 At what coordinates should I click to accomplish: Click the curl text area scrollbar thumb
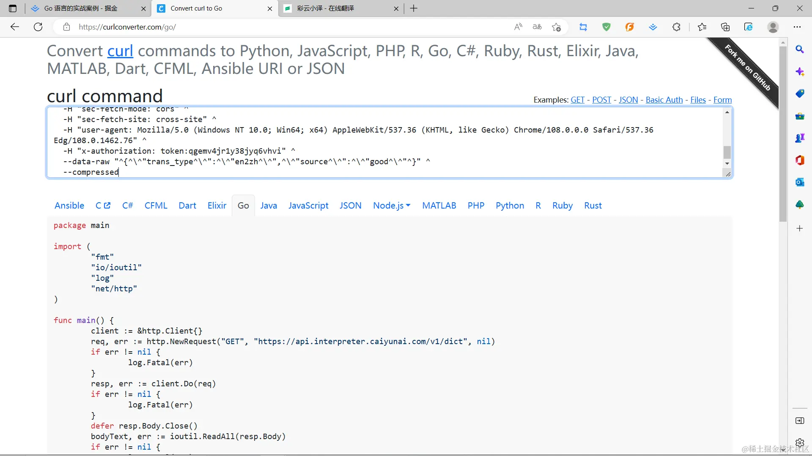click(727, 152)
